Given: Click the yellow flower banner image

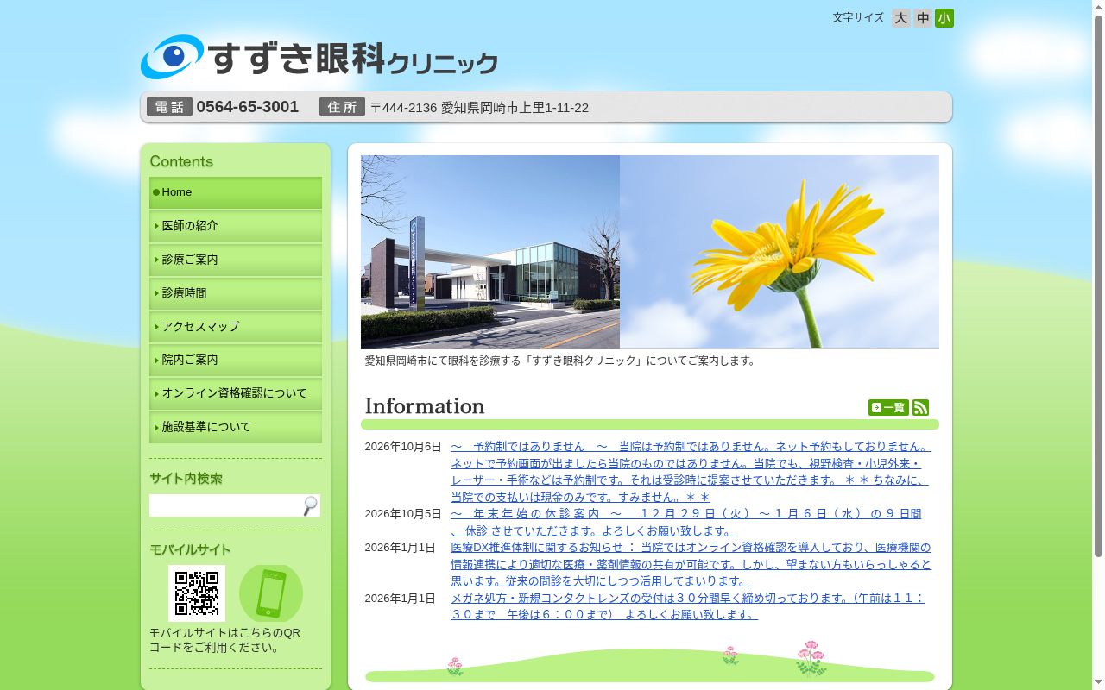Looking at the screenshot, I should pyautogui.click(x=780, y=252).
